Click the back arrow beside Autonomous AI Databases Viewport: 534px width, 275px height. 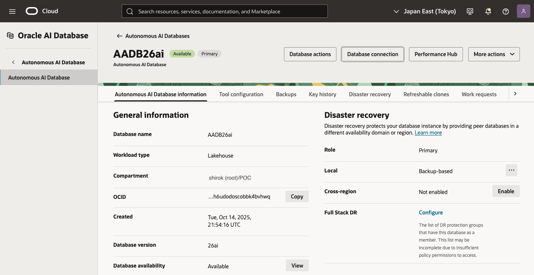coord(119,36)
